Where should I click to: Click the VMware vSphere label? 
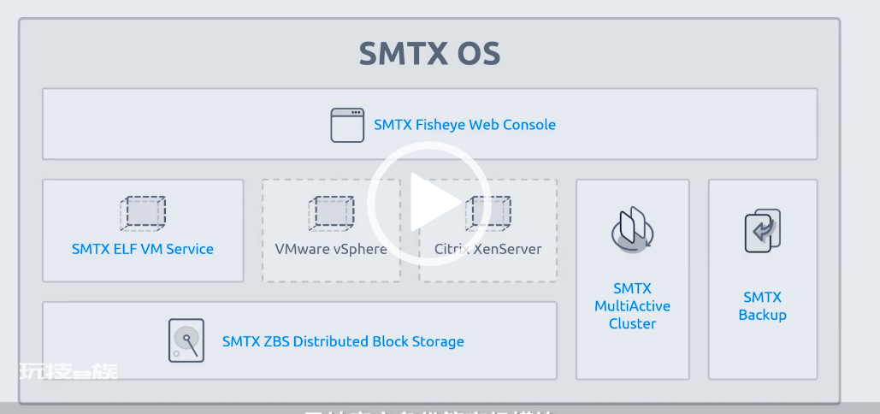click(x=331, y=249)
